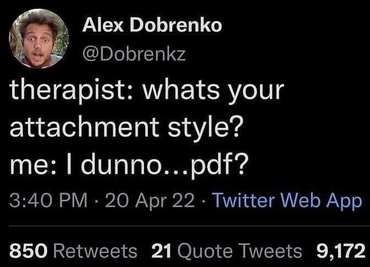Click the divider line above the stats row
This screenshot has height=267, width=370.
click(185, 225)
